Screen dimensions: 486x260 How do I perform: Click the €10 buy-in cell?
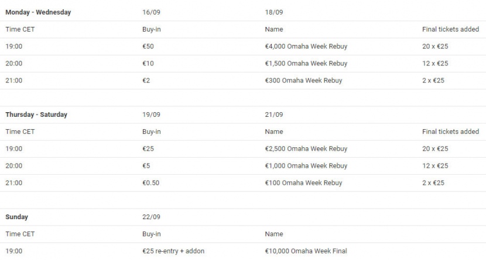point(148,63)
